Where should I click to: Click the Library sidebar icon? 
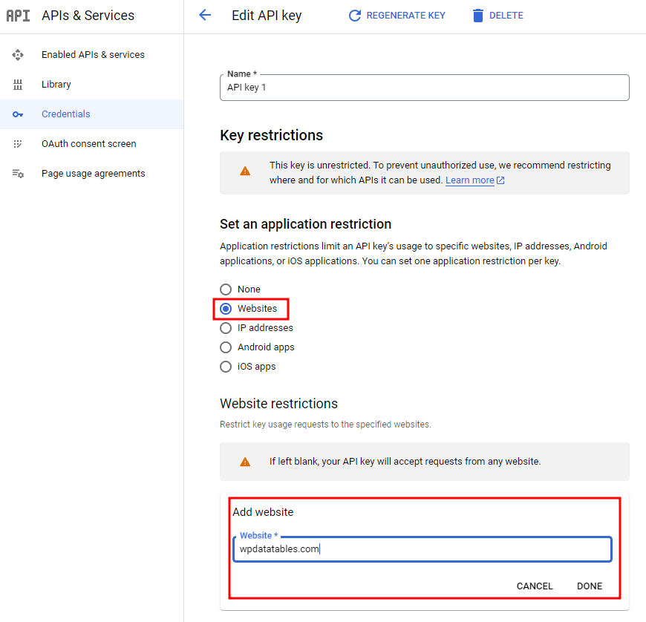pos(18,85)
